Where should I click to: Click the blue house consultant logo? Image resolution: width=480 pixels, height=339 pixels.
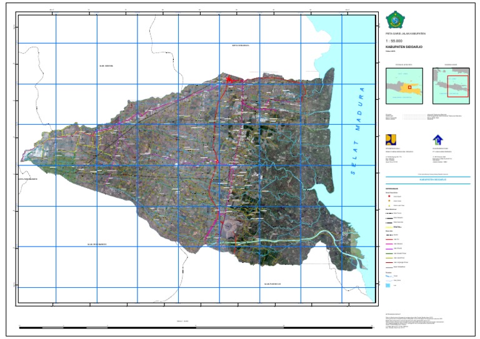click(x=437, y=140)
